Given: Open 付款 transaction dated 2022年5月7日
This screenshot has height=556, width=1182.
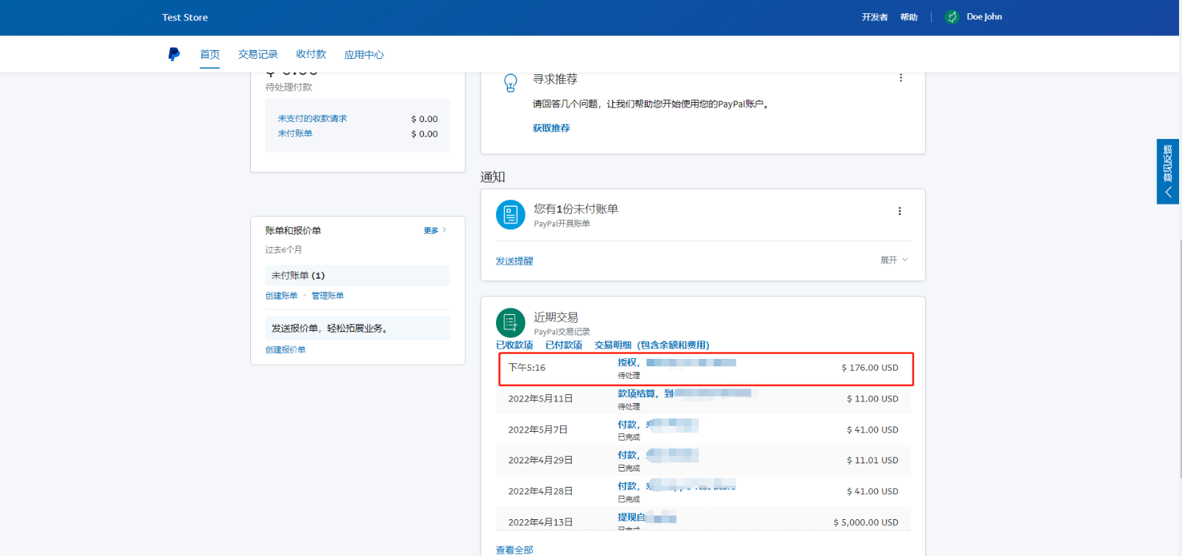Looking at the screenshot, I should [703, 430].
